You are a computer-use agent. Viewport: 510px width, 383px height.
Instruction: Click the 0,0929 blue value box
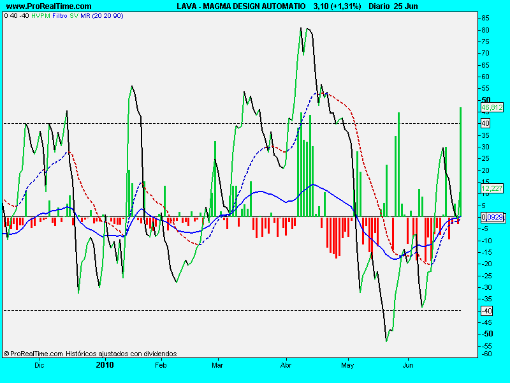pos(493,217)
